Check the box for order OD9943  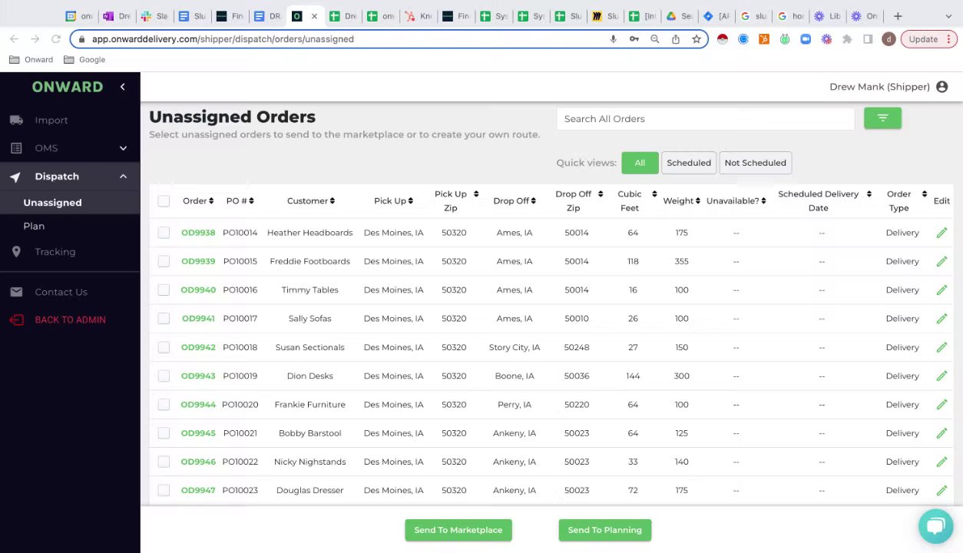click(164, 376)
